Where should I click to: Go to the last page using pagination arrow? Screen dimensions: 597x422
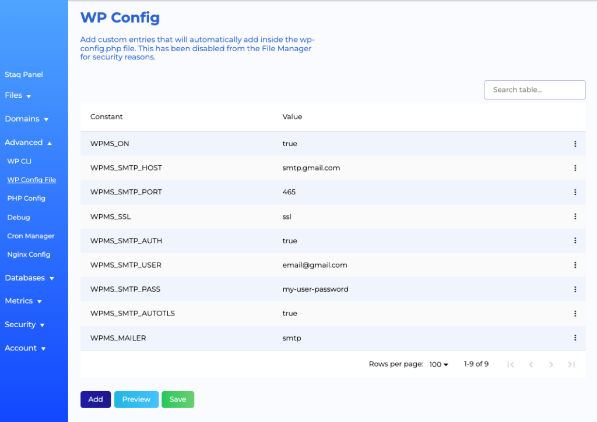point(571,364)
